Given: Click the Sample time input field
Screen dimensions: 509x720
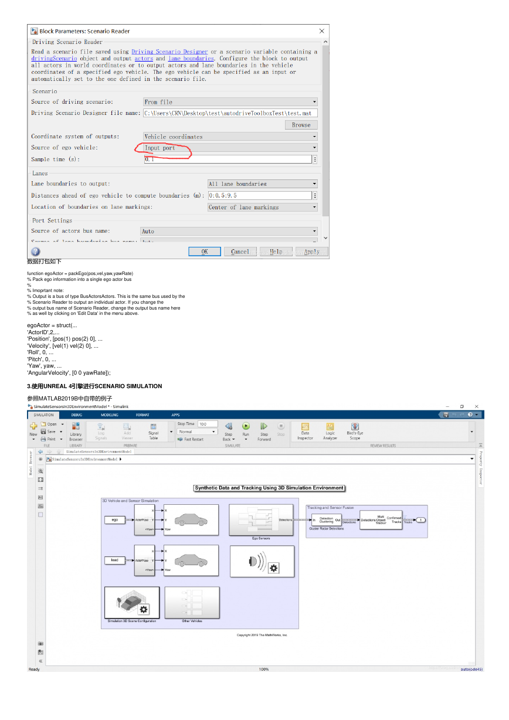Looking at the screenshot, I should click(228, 159).
